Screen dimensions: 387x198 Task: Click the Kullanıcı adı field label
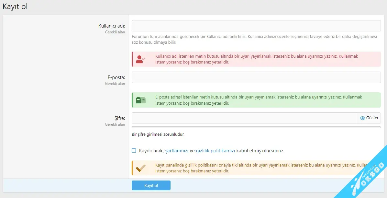tap(112, 26)
